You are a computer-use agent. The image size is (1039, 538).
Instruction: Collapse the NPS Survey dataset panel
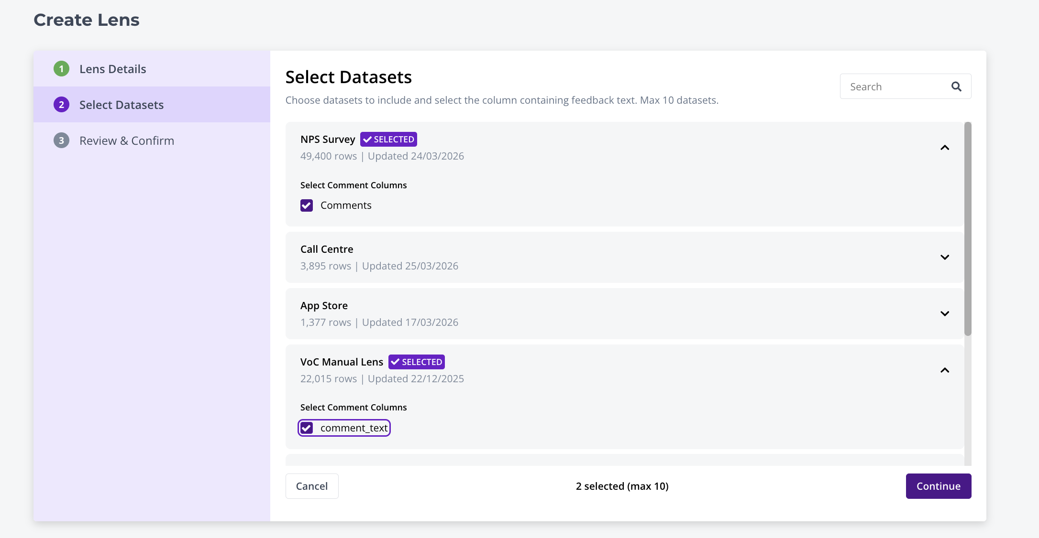click(944, 148)
